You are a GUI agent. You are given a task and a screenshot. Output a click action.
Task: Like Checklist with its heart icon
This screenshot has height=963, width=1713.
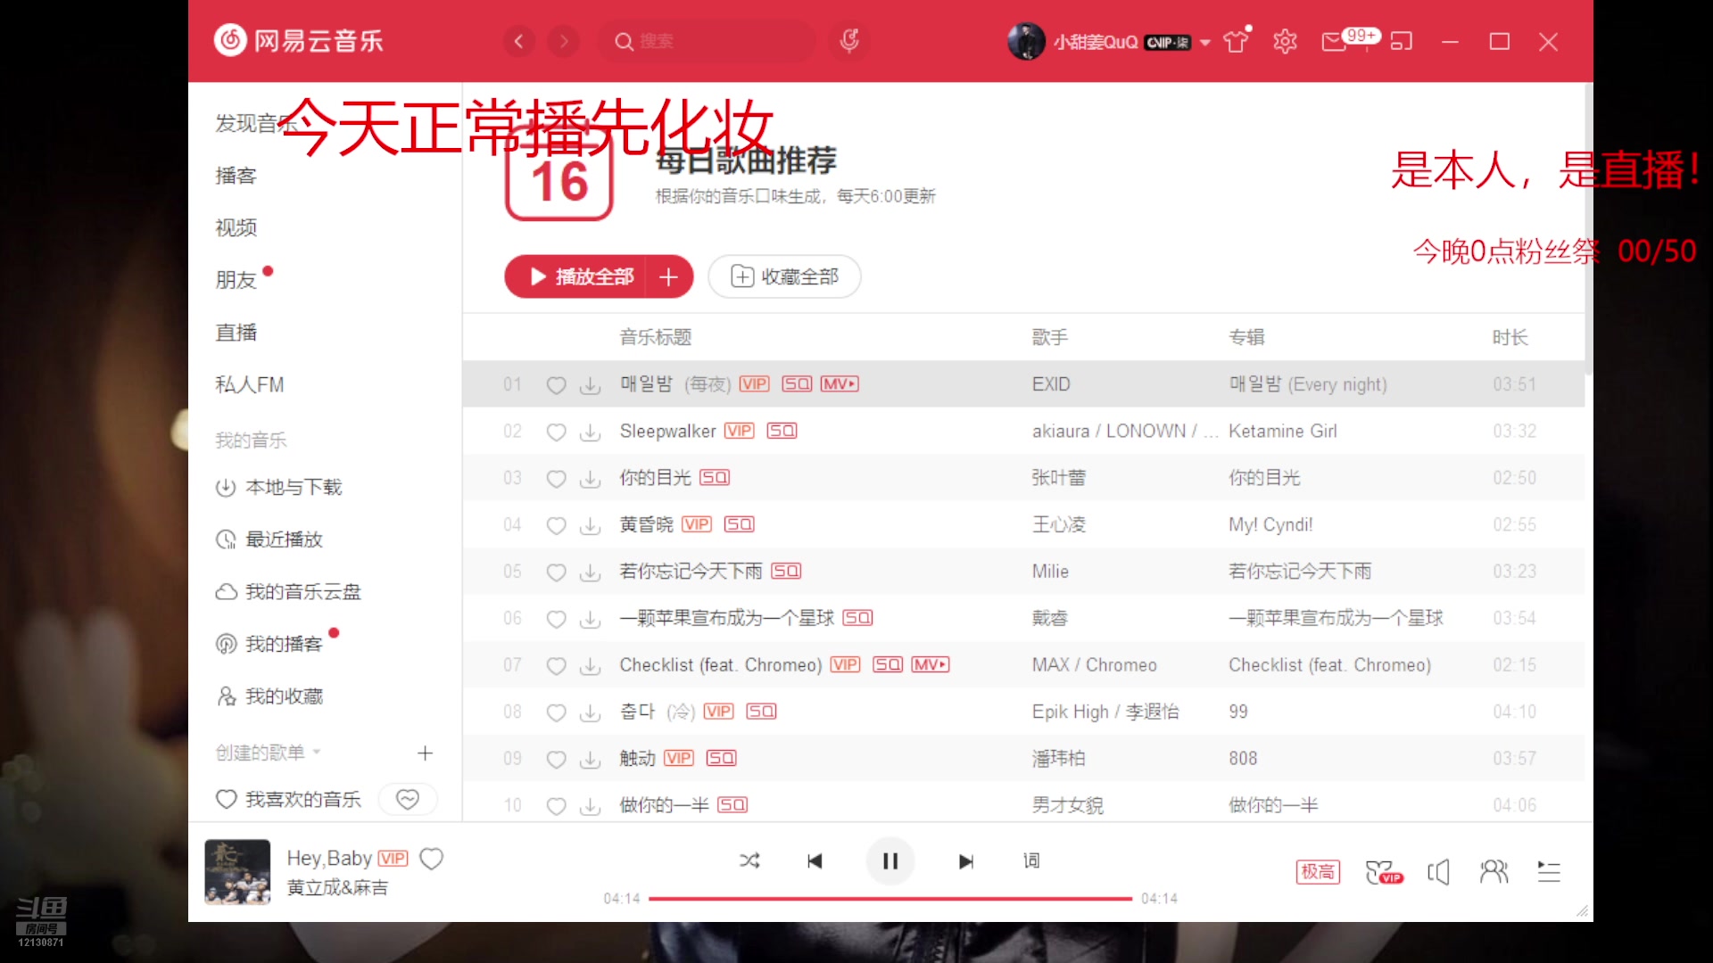click(556, 666)
